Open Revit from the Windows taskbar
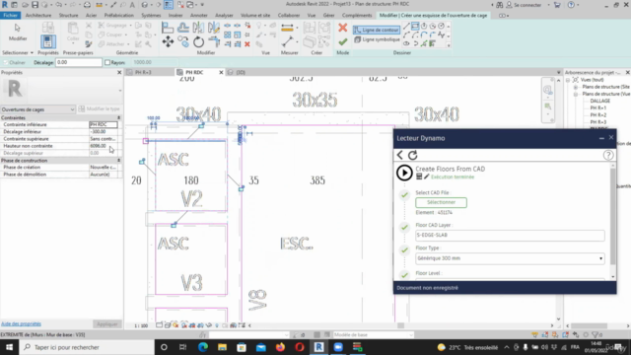Image resolution: width=631 pixels, height=355 pixels. [x=319, y=347]
